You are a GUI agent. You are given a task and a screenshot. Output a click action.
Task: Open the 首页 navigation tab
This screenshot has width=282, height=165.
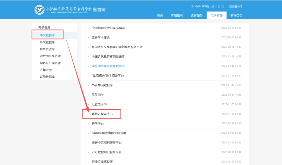[160, 15]
